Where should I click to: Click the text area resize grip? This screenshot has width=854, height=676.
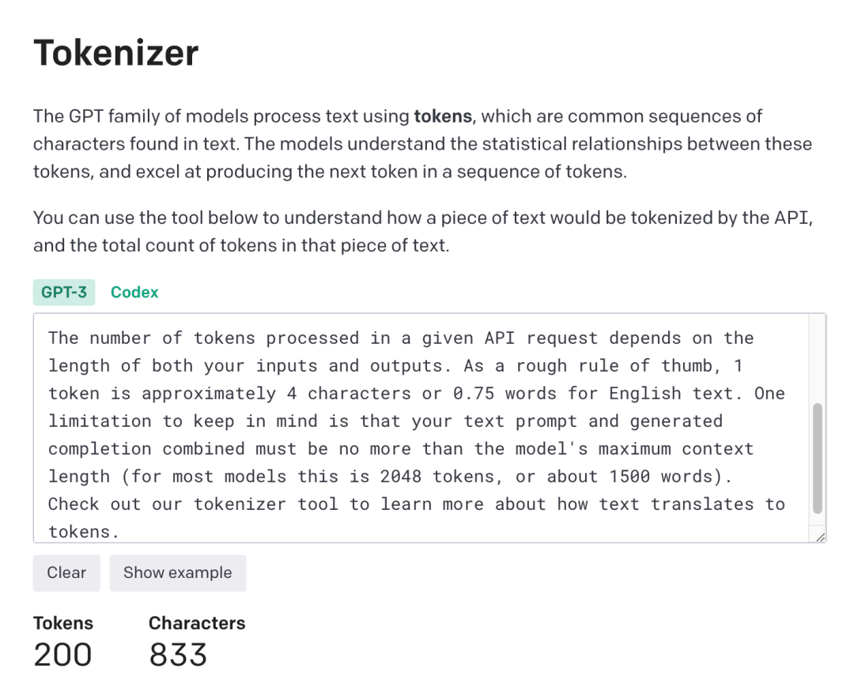click(x=821, y=537)
